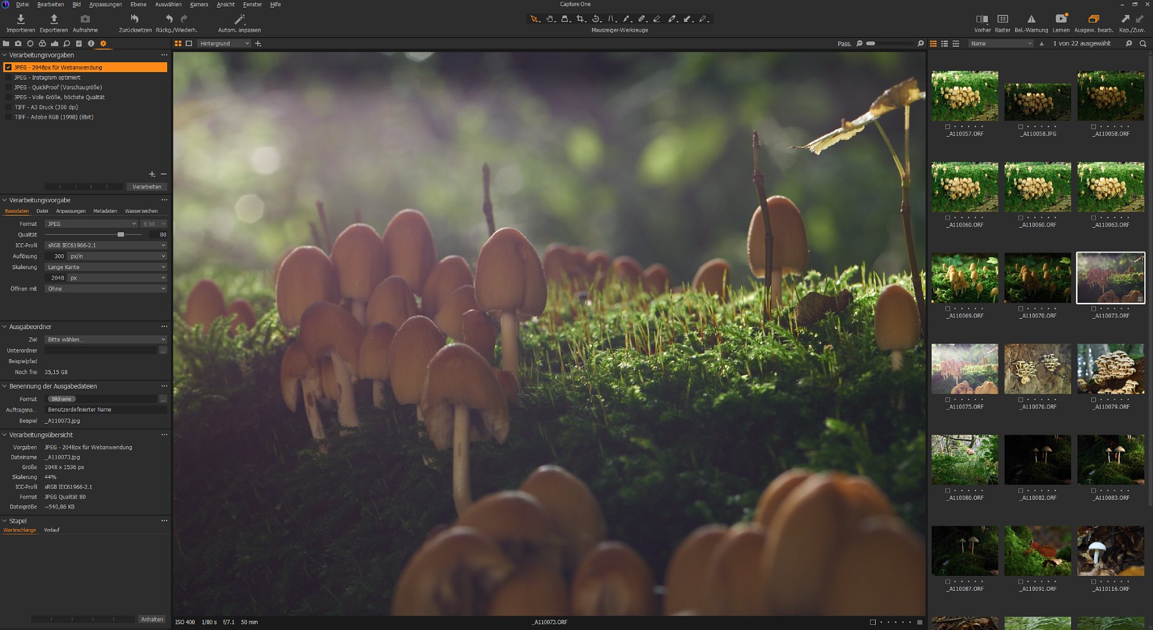Click the Anhalten button
Viewport: 1153px width, 630px height.
point(152,619)
